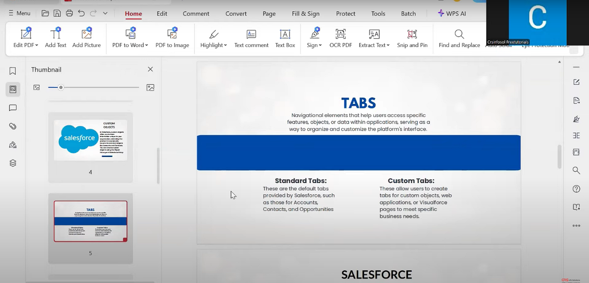Click the receipt icon in right sidebar
Image resolution: width=589 pixels, height=283 pixels.
click(576, 152)
